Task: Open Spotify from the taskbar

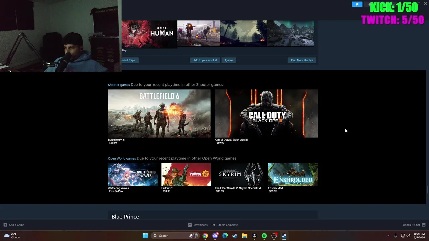Action: coord(264,236)
